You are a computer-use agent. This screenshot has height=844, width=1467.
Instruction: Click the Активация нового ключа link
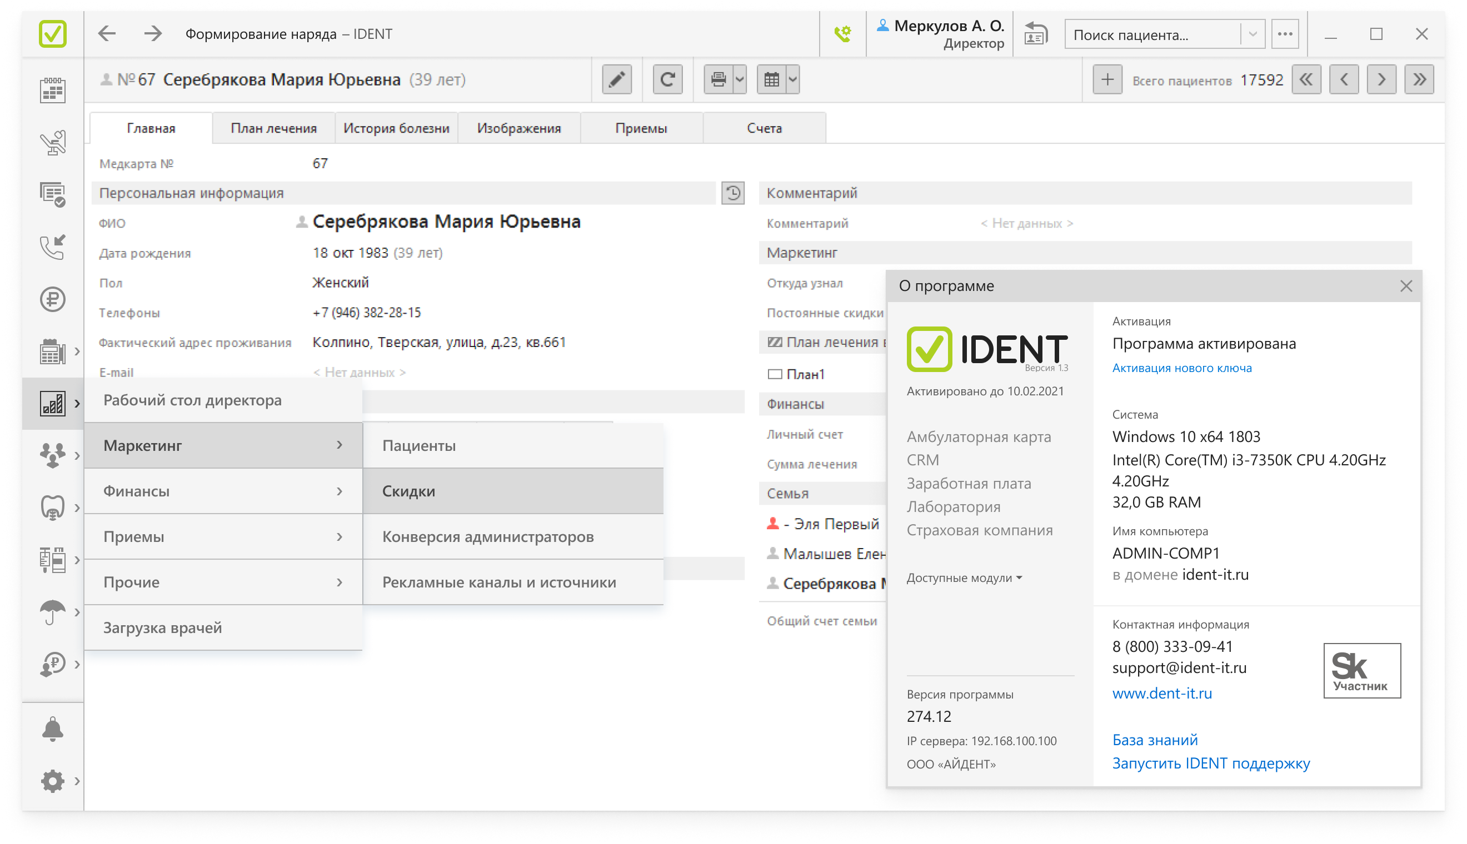[1181, 368]
